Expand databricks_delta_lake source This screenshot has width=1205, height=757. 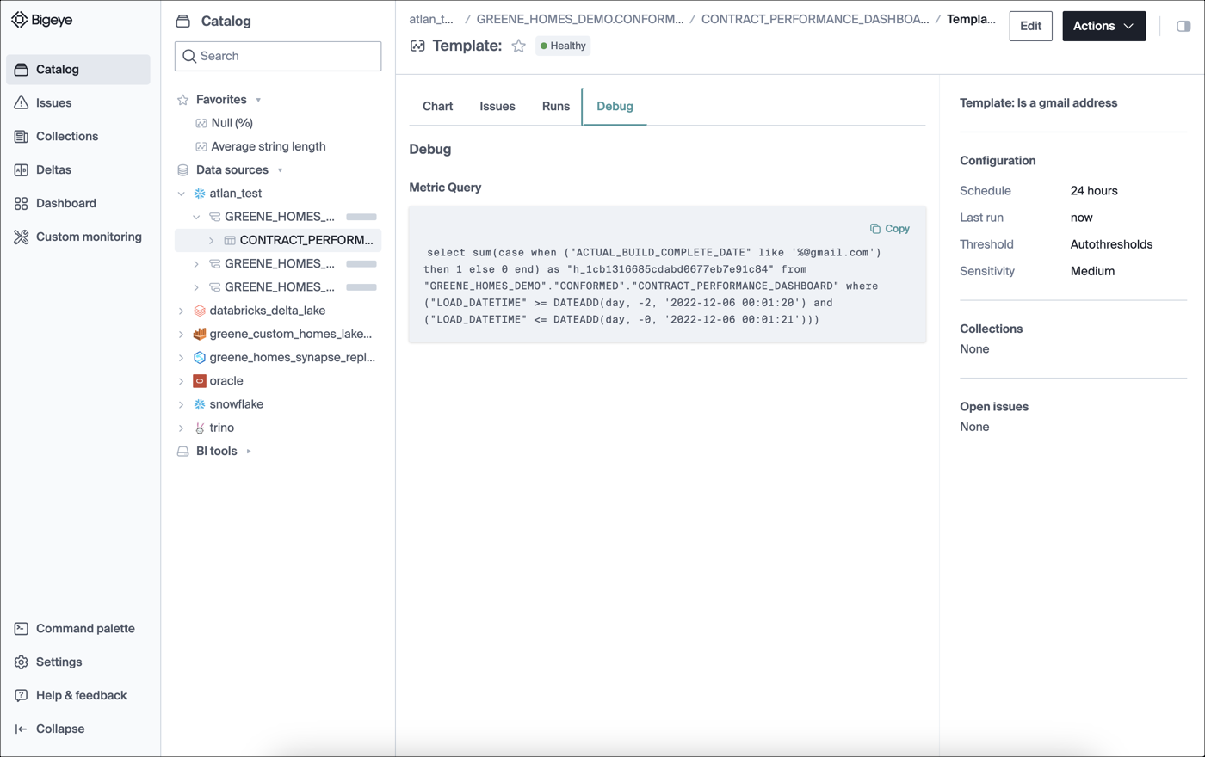(182, 311)
